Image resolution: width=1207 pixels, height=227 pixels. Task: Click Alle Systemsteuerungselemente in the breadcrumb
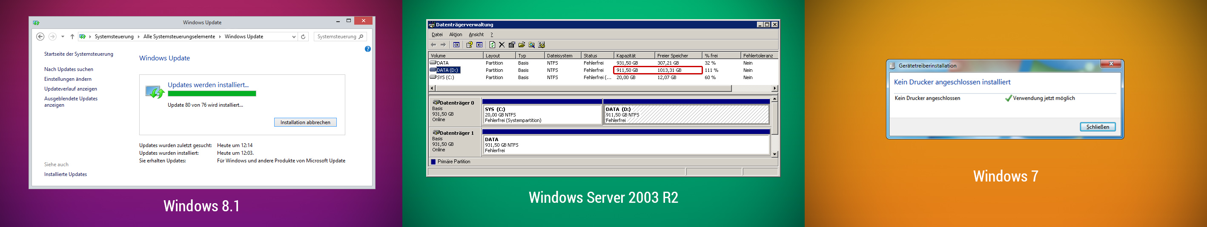(x=179, y=37)
